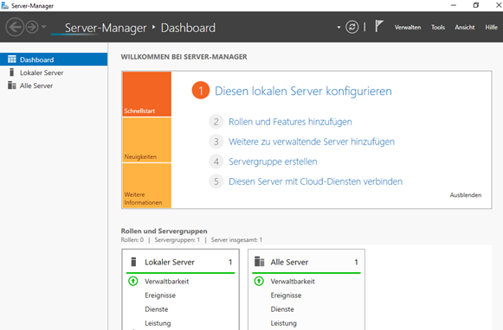This screenshot has height=330, width=503.
Task: Click Diesen lokalen Server konfigurieren link
Action: pos(303,91)
